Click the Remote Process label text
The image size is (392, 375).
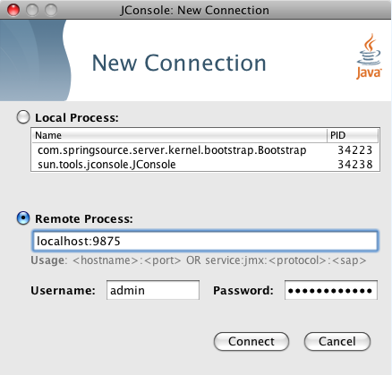click(x=84, y=219)
